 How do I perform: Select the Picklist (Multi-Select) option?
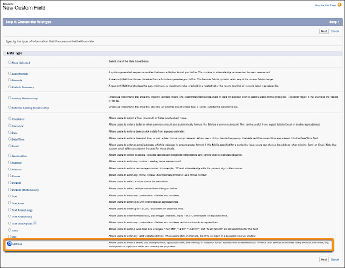point(9,188)
